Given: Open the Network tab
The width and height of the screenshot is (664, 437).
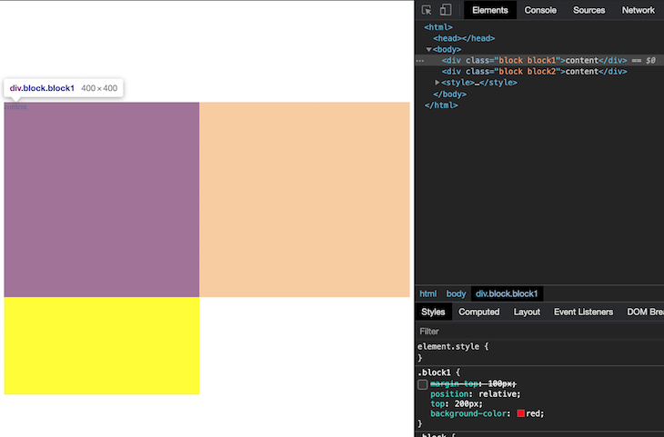Looking at the screenshot, I should coord(638,10).
